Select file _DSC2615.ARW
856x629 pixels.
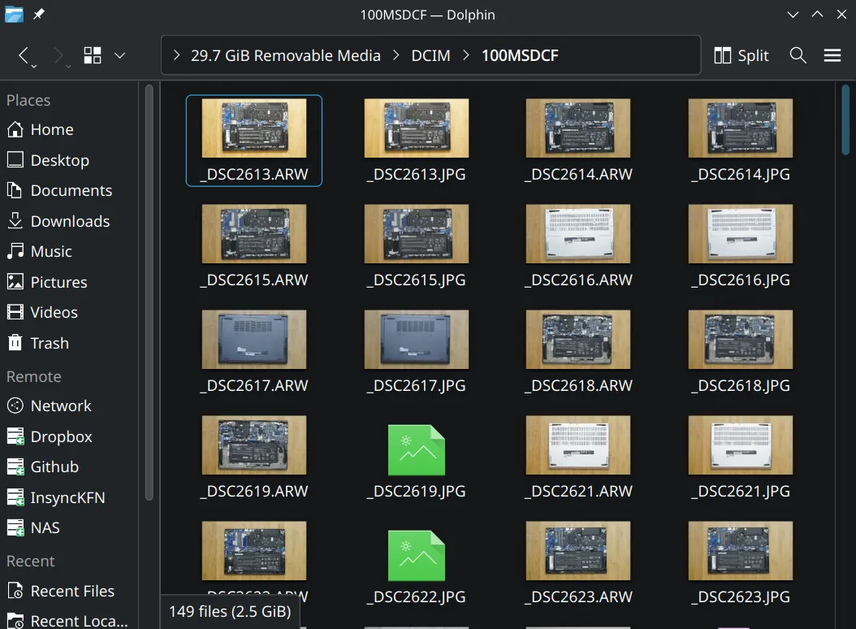pos(254,246)
